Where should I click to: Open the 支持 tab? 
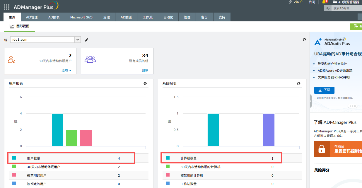coord(222,17)
